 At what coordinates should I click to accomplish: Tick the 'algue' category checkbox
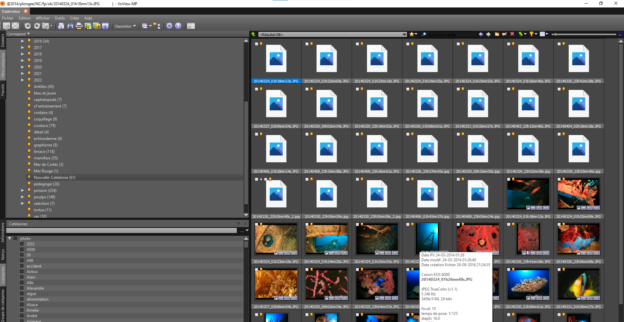point(22,294)
